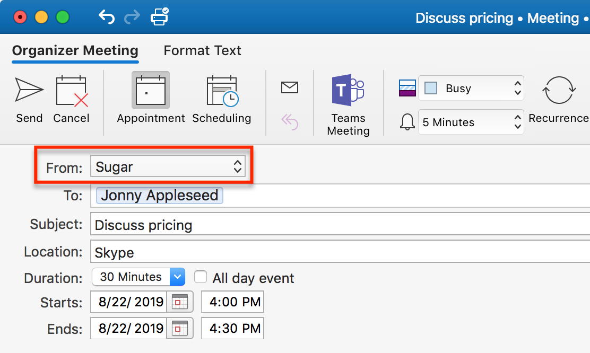Cancel the meeting via Cancel icon
Viewport: 590px width, 353px height.
click(x=71, y=92)
